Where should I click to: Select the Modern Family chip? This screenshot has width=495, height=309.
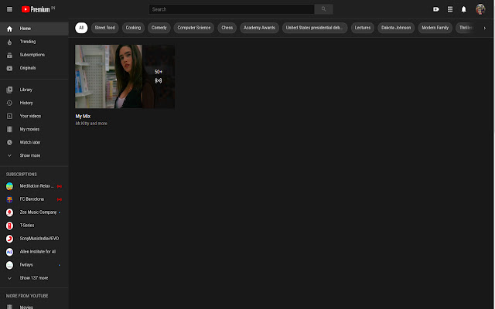pyautogui.click(x=435, y=28)
